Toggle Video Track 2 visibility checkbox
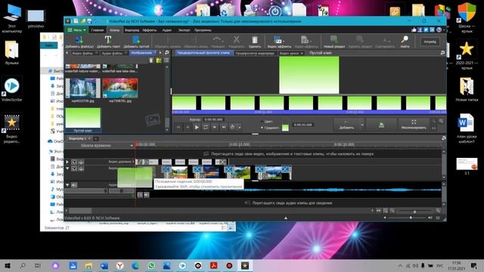The image size is (484, 272). [74, 162]
